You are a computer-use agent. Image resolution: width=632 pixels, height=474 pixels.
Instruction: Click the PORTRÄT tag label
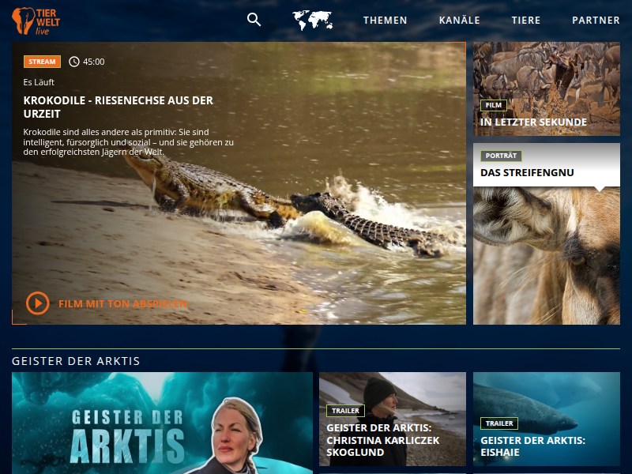[x=501, y=156]
